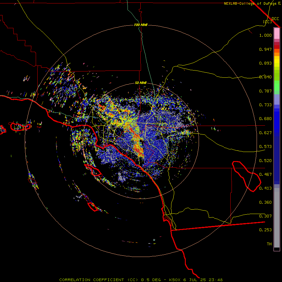Click the 0.5 DEG elevation label
The width and height of the screenshot is (282, 282).
(x=152, y=280)
